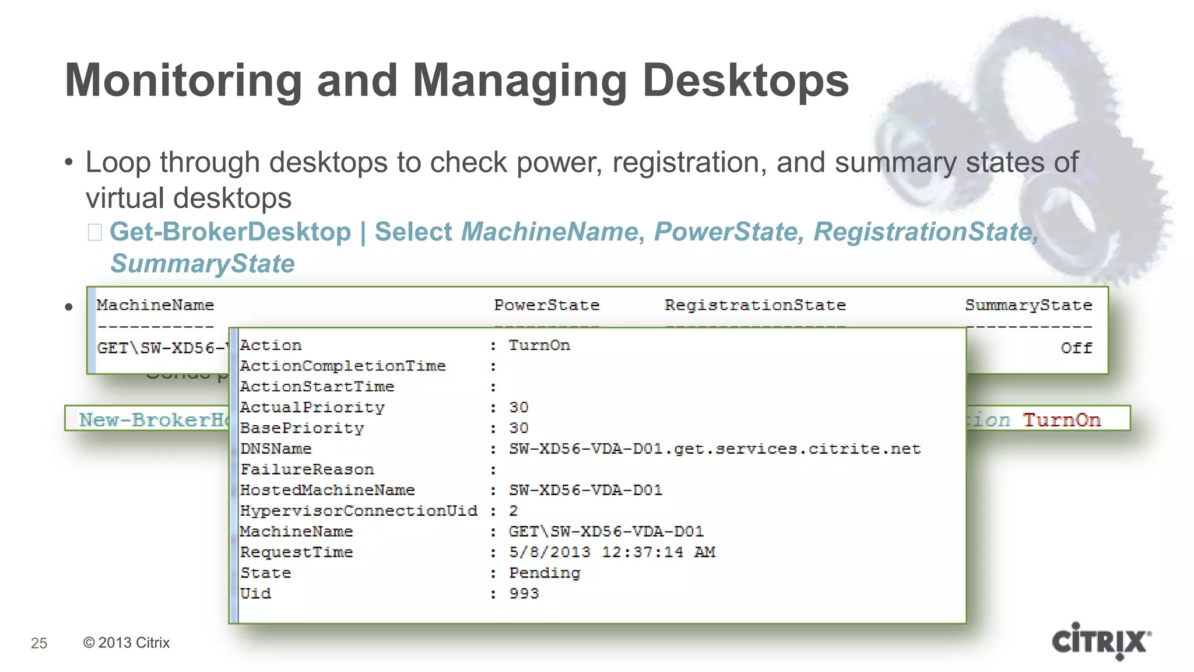Click the DNSName field label
Viewport: 1194px width, 672px height.
pyautogui.click(x=276, y=449)
